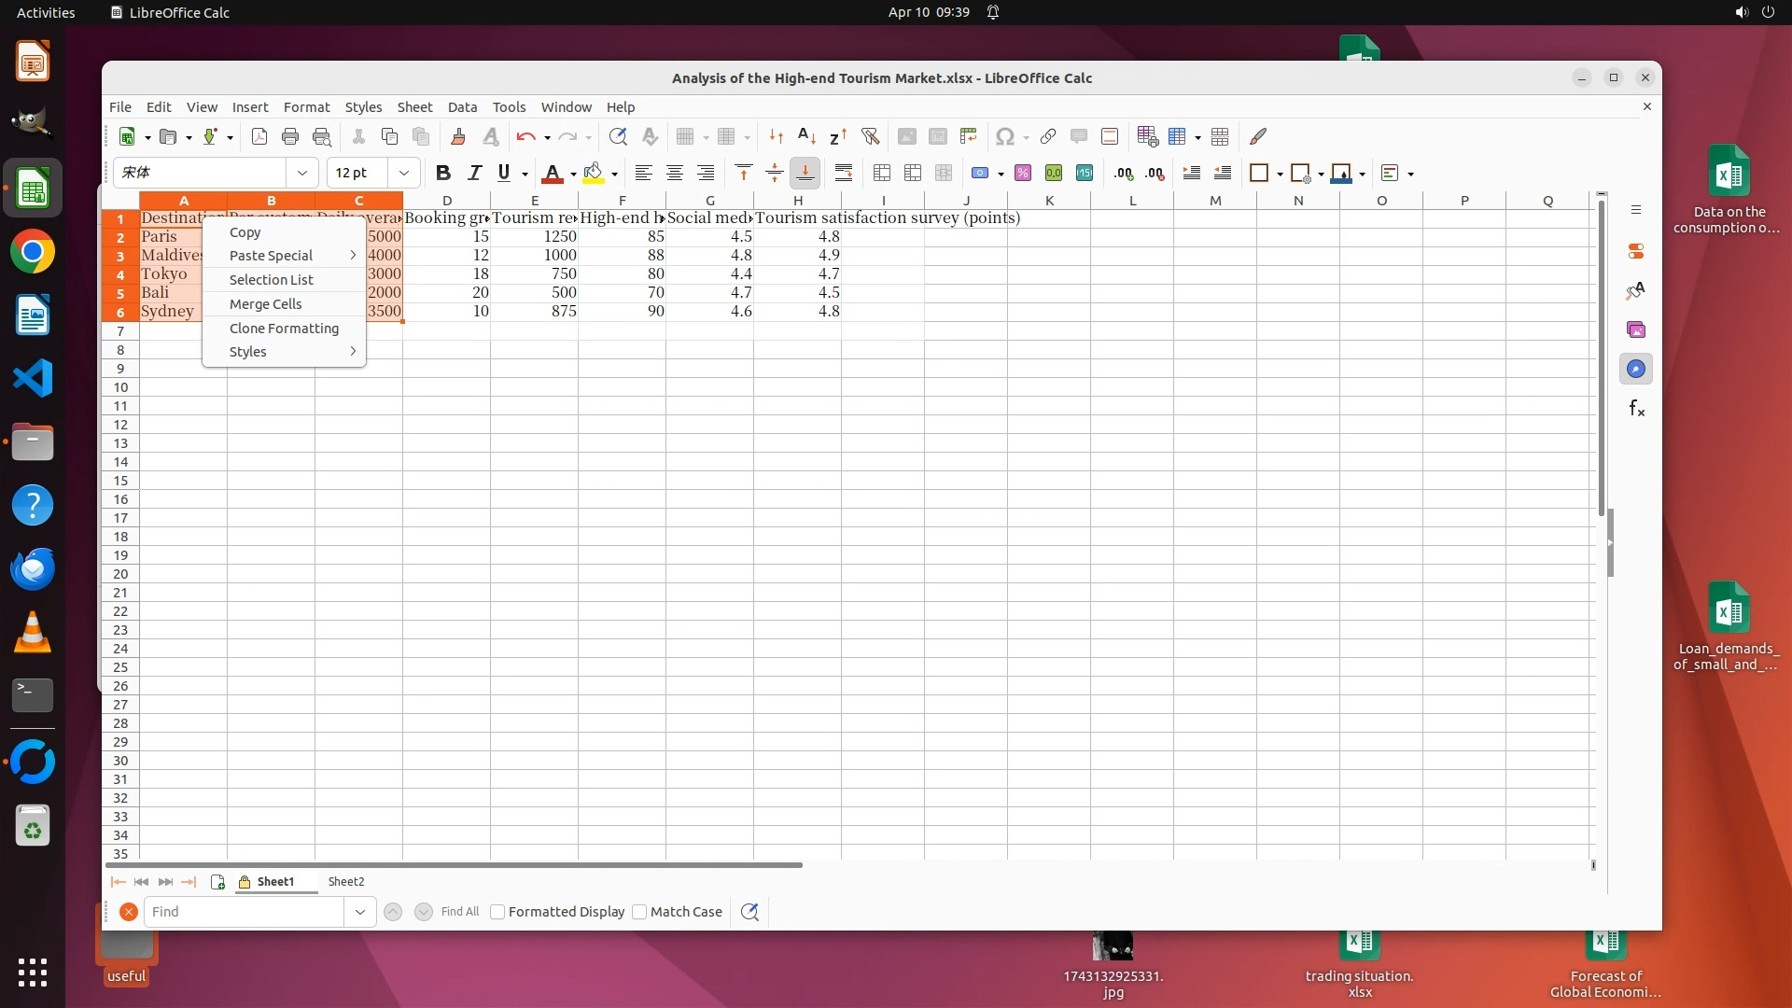The height and width of the screenshot is (1008, 1792).
Task: Click inside the Find text field
Action: (x=243, y=912)
